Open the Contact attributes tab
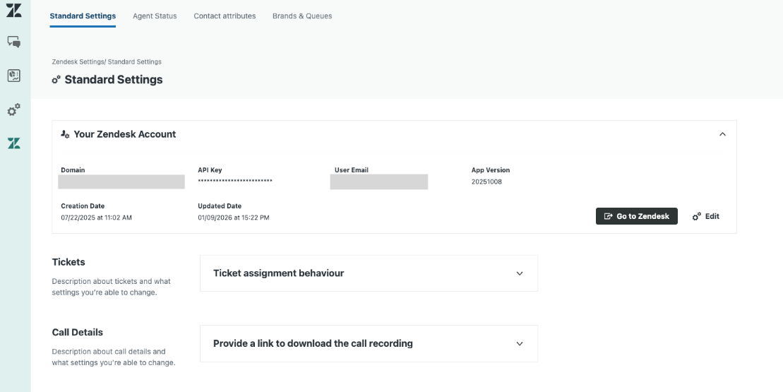This screenshot has width=783, height=392. (225, 16)
